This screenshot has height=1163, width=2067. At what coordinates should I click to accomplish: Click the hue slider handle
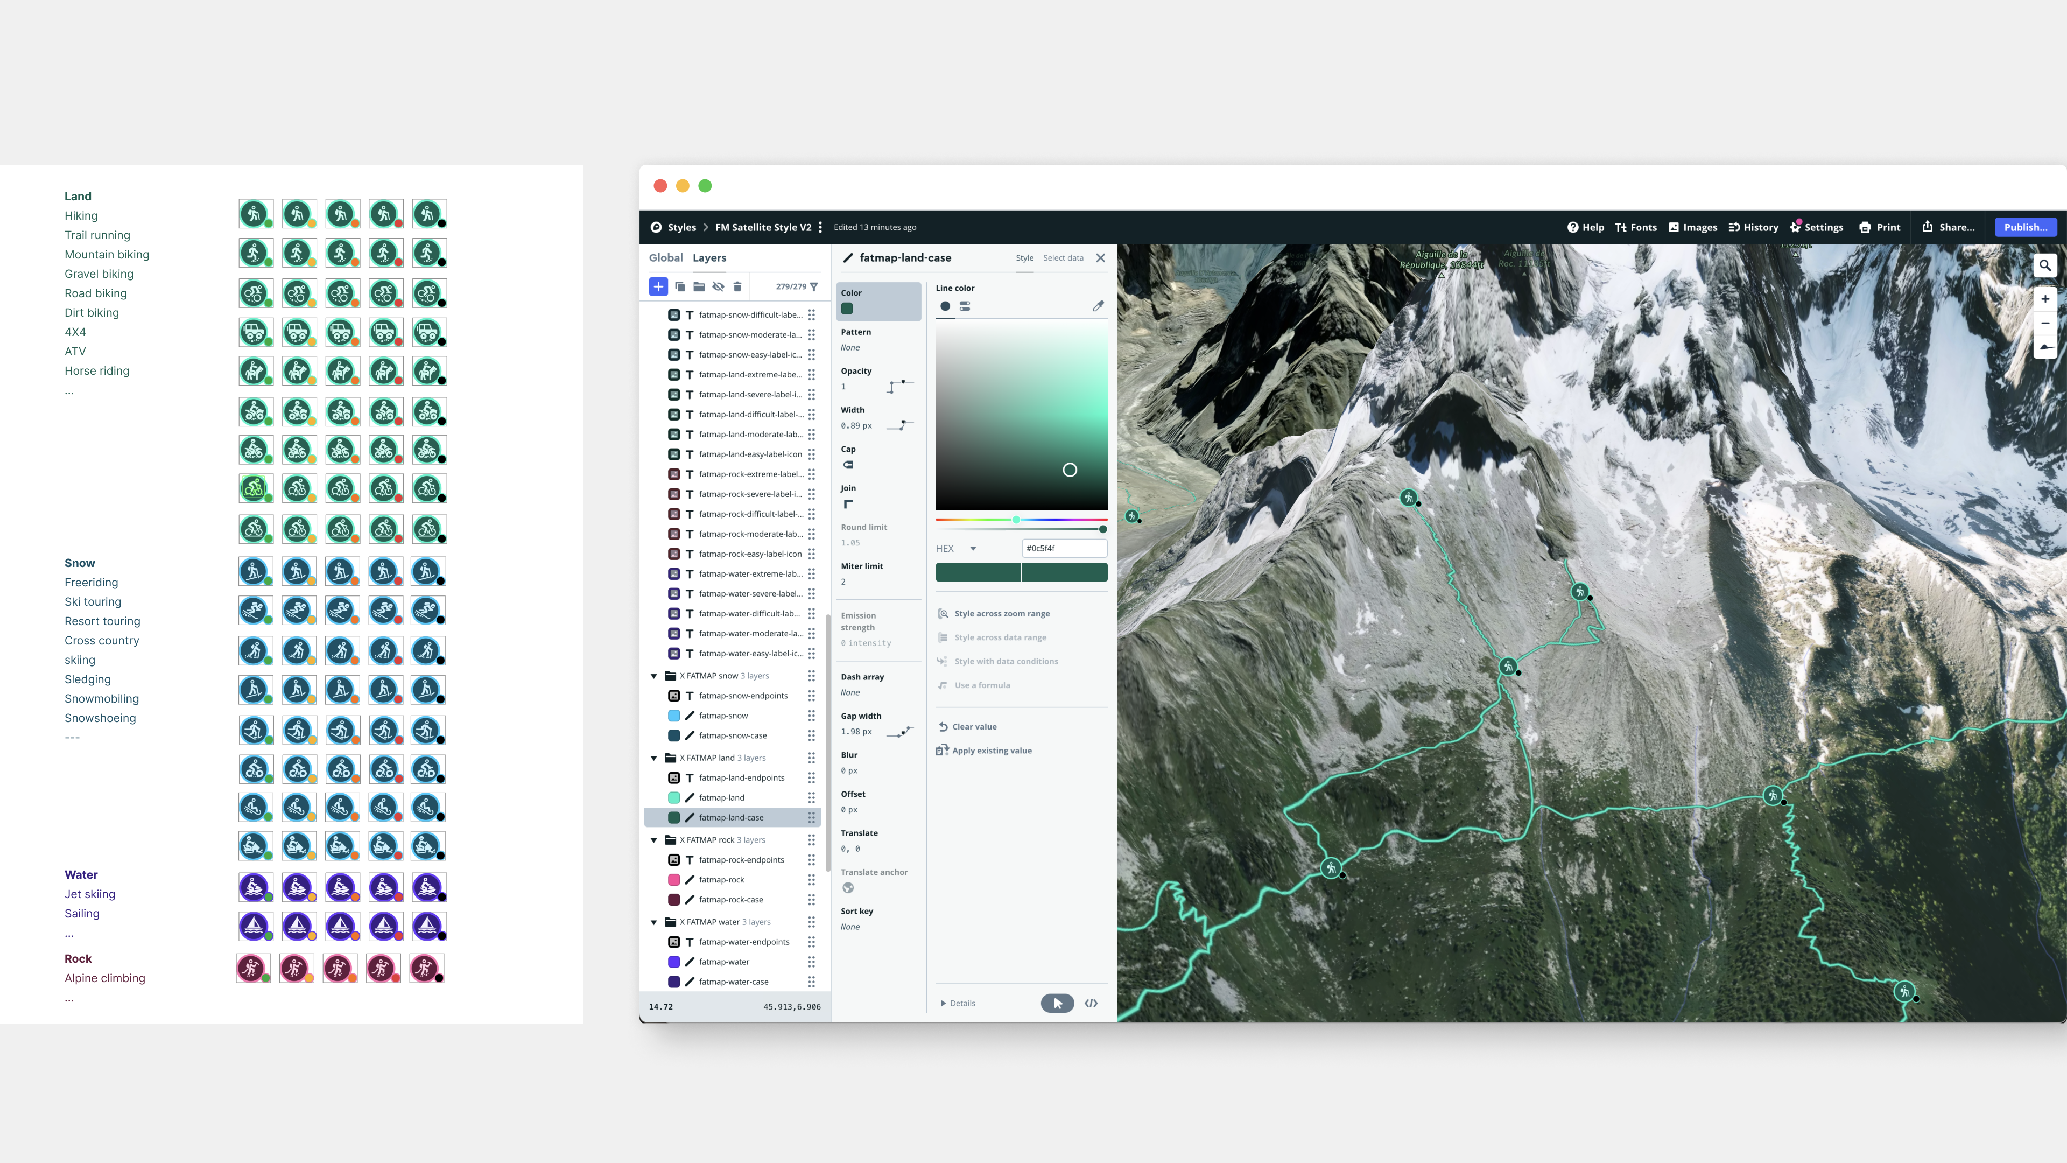(1016, 519)
